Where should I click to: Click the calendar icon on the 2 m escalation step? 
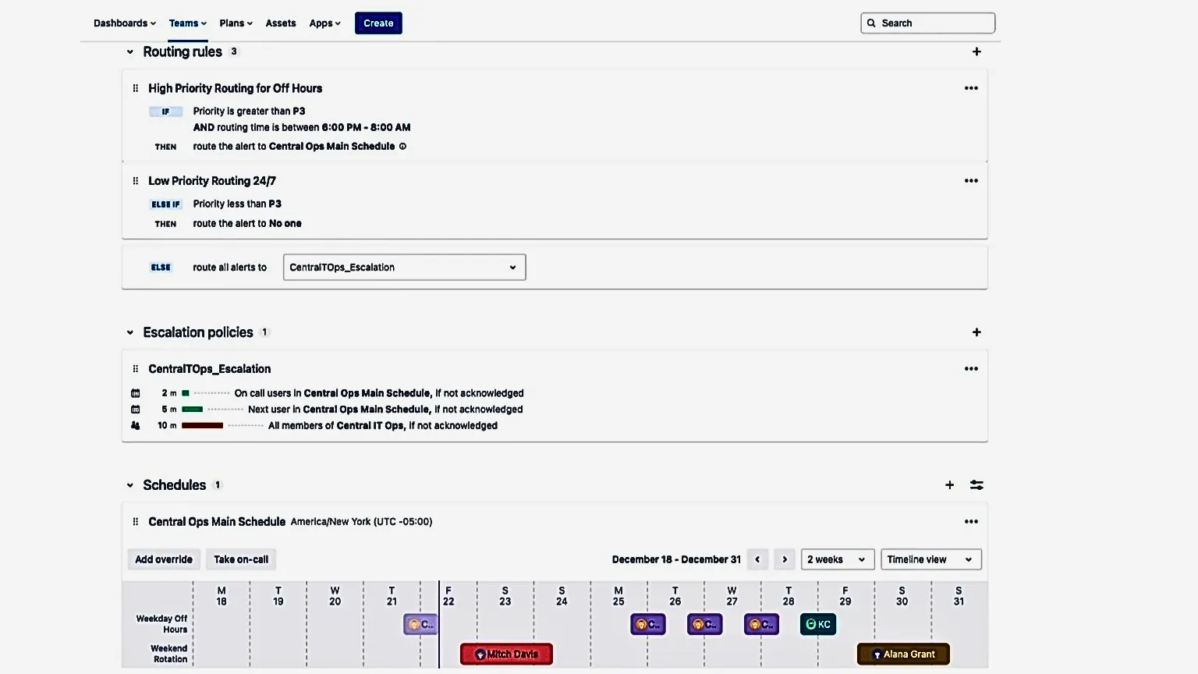pyautogui.click(x=136, y=393)
